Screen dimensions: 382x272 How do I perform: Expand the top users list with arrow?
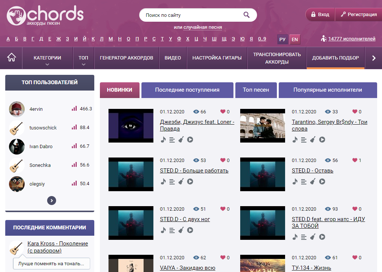[x=52, y=201]
